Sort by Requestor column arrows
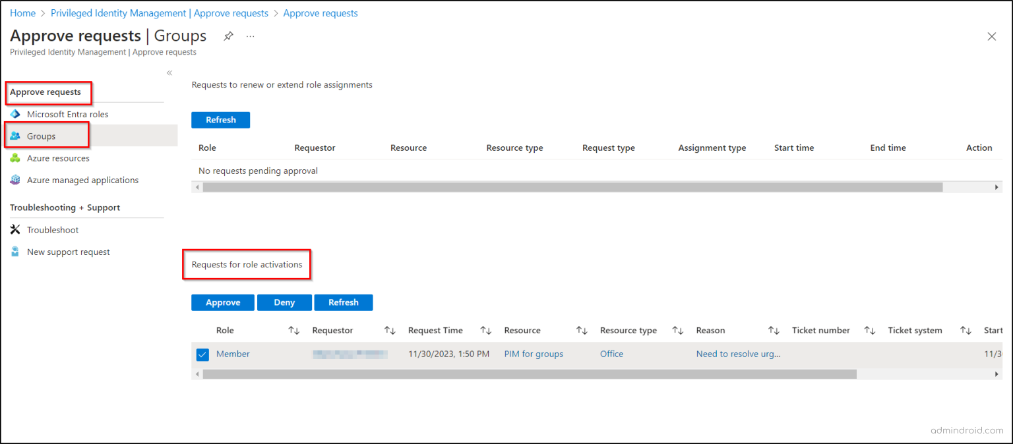 click(x=390, y=331)
